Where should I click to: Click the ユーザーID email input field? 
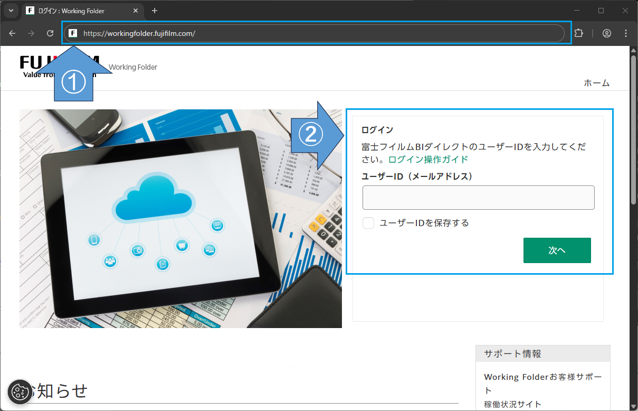[x=479, y=198]
